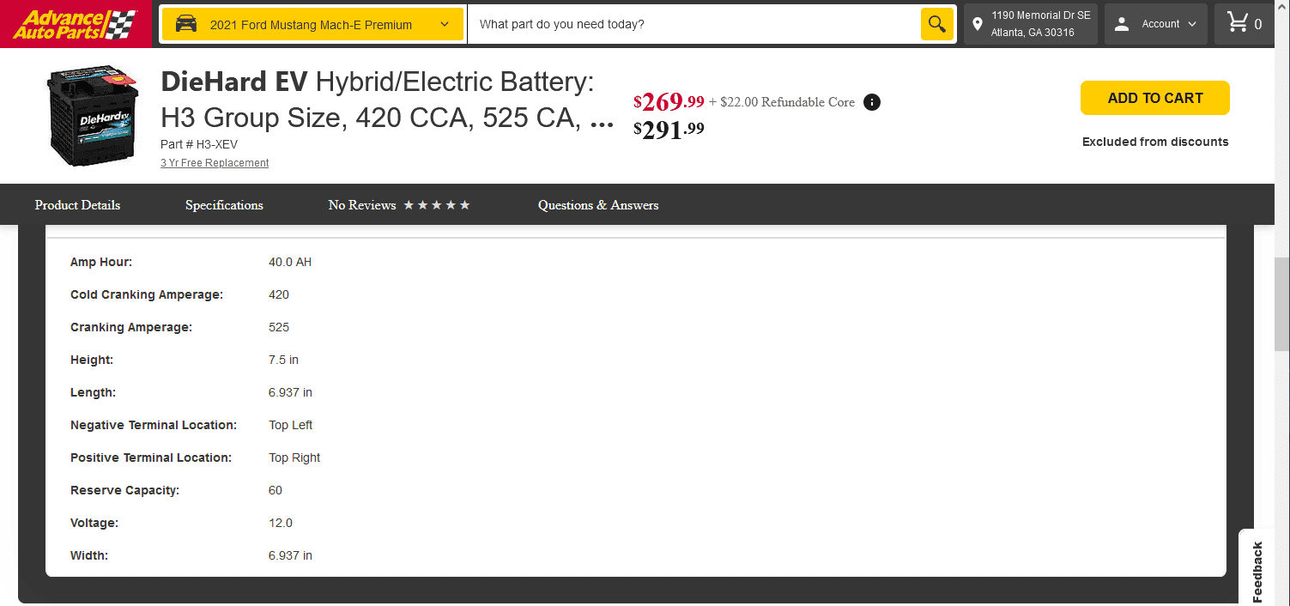
Task: Click the car icon in the vehicle selector
Action: click(186, 24)
